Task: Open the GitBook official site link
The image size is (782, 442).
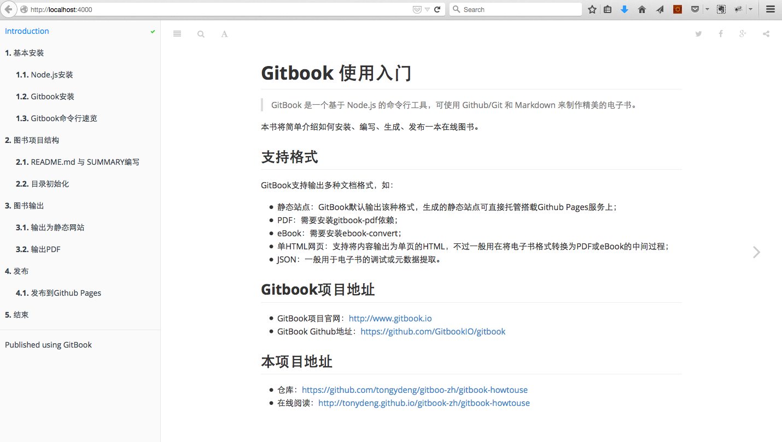Action: 390,318
